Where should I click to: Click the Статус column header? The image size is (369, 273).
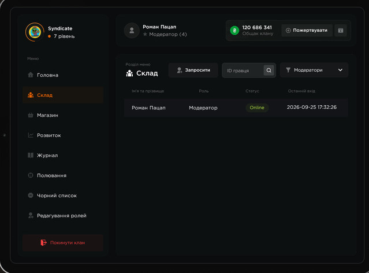[252, 91]
